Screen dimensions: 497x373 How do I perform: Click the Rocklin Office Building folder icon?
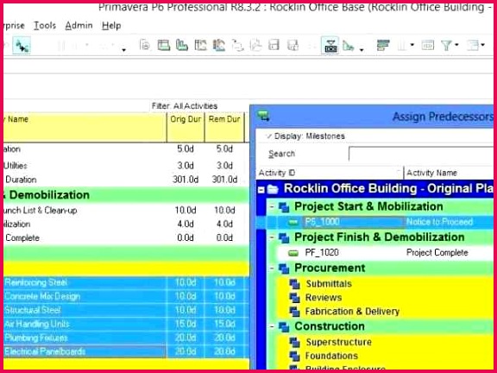point(273,189)
